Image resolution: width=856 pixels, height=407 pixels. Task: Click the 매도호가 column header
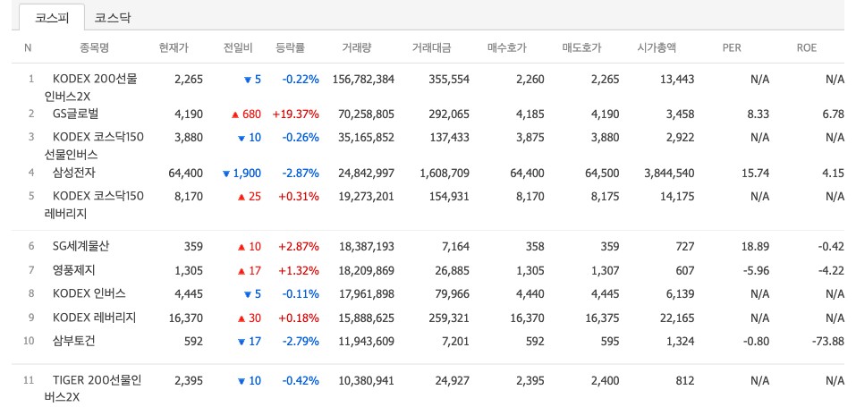pos(581,48)
